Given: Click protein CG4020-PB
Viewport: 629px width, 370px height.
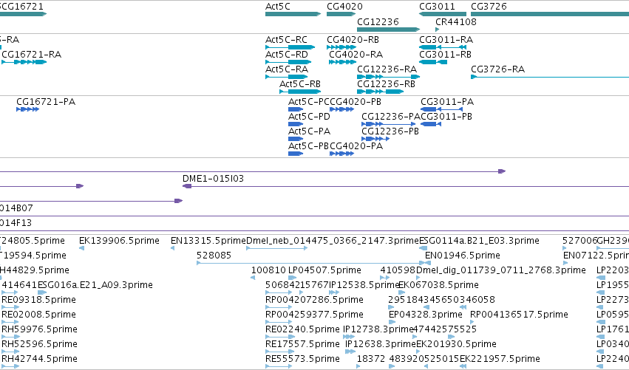Looking at the screenshot, I should (355, 102).
